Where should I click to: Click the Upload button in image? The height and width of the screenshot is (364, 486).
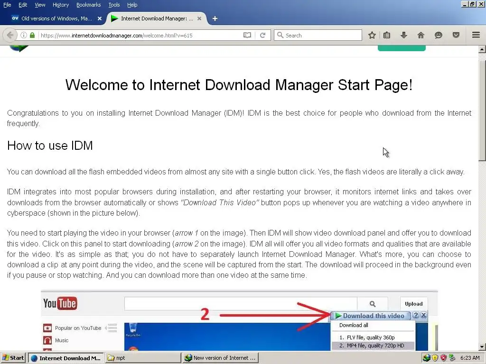pyautogui.click(x=414, y=304)
